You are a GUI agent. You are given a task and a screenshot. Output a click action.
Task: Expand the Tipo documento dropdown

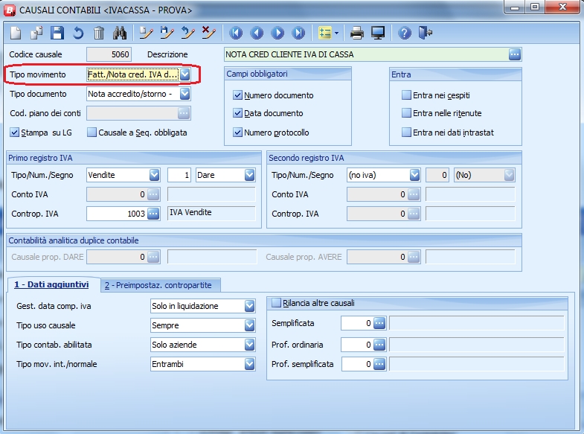click(x=184, y=94)
